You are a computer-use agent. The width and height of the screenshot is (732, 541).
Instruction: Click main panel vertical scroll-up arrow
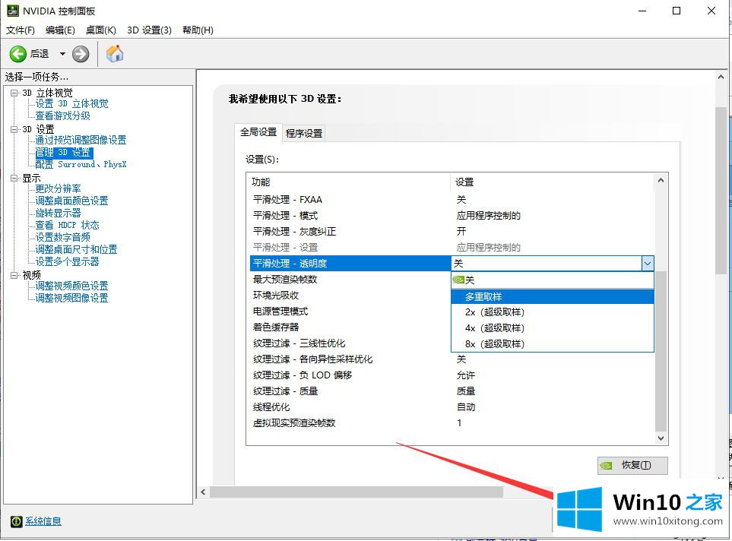click(721, 77)
